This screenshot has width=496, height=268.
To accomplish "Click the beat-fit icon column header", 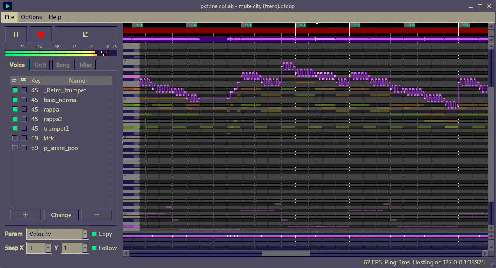I will pos(24,80).
